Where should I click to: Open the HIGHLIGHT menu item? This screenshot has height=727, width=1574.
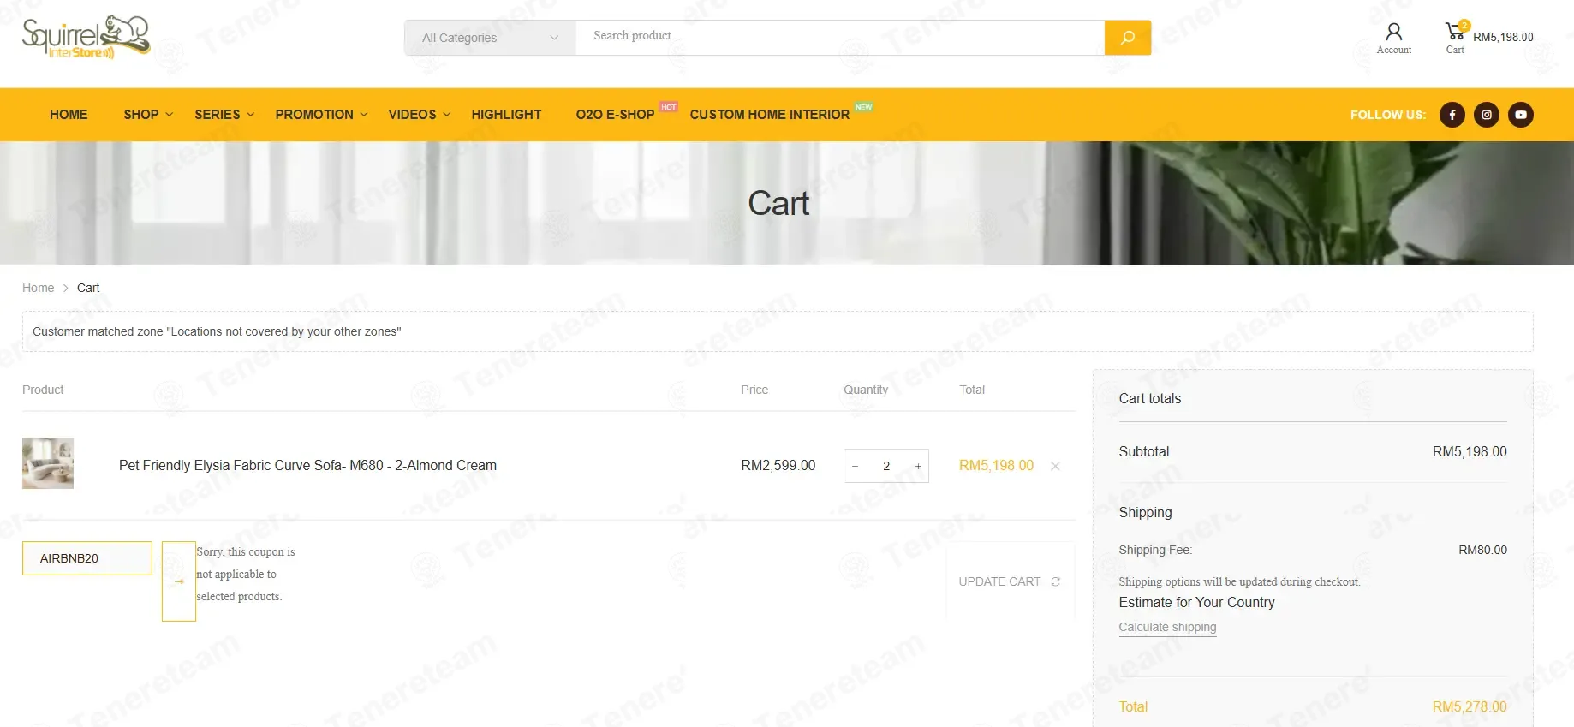[x=506, y=115]
